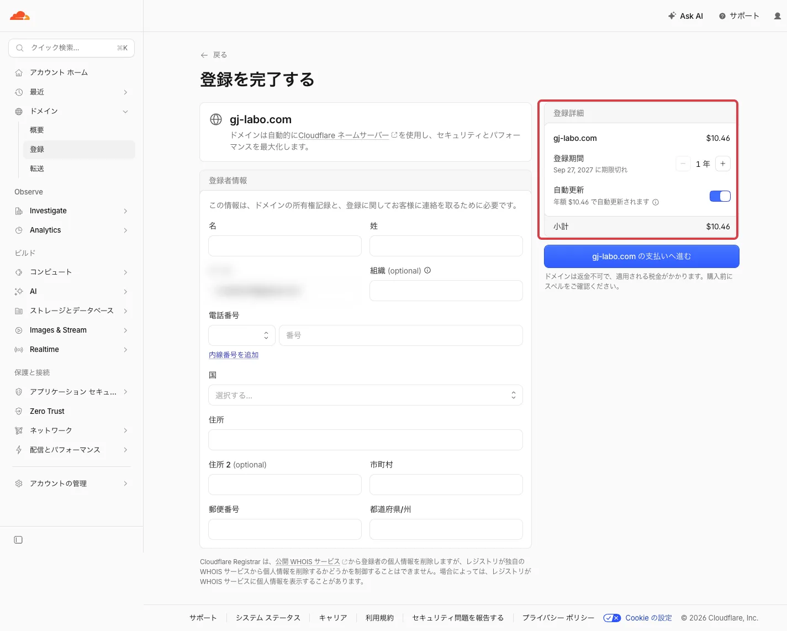Screen dimensions: 787x631
Task: Expand the 最近 chevron
Action: click(x=125, y=92)
